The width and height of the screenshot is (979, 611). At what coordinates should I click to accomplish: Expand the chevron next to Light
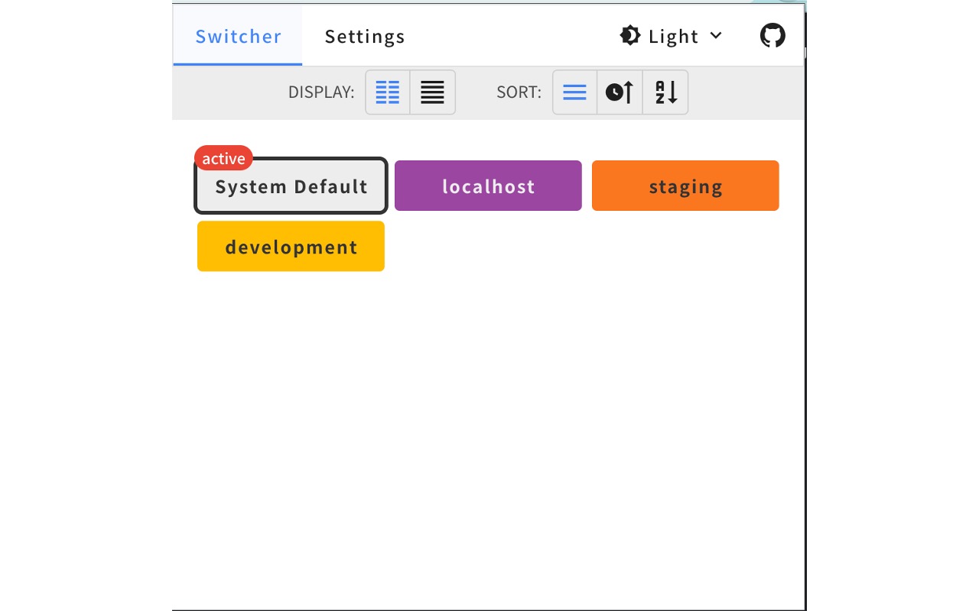click(716, 36)
